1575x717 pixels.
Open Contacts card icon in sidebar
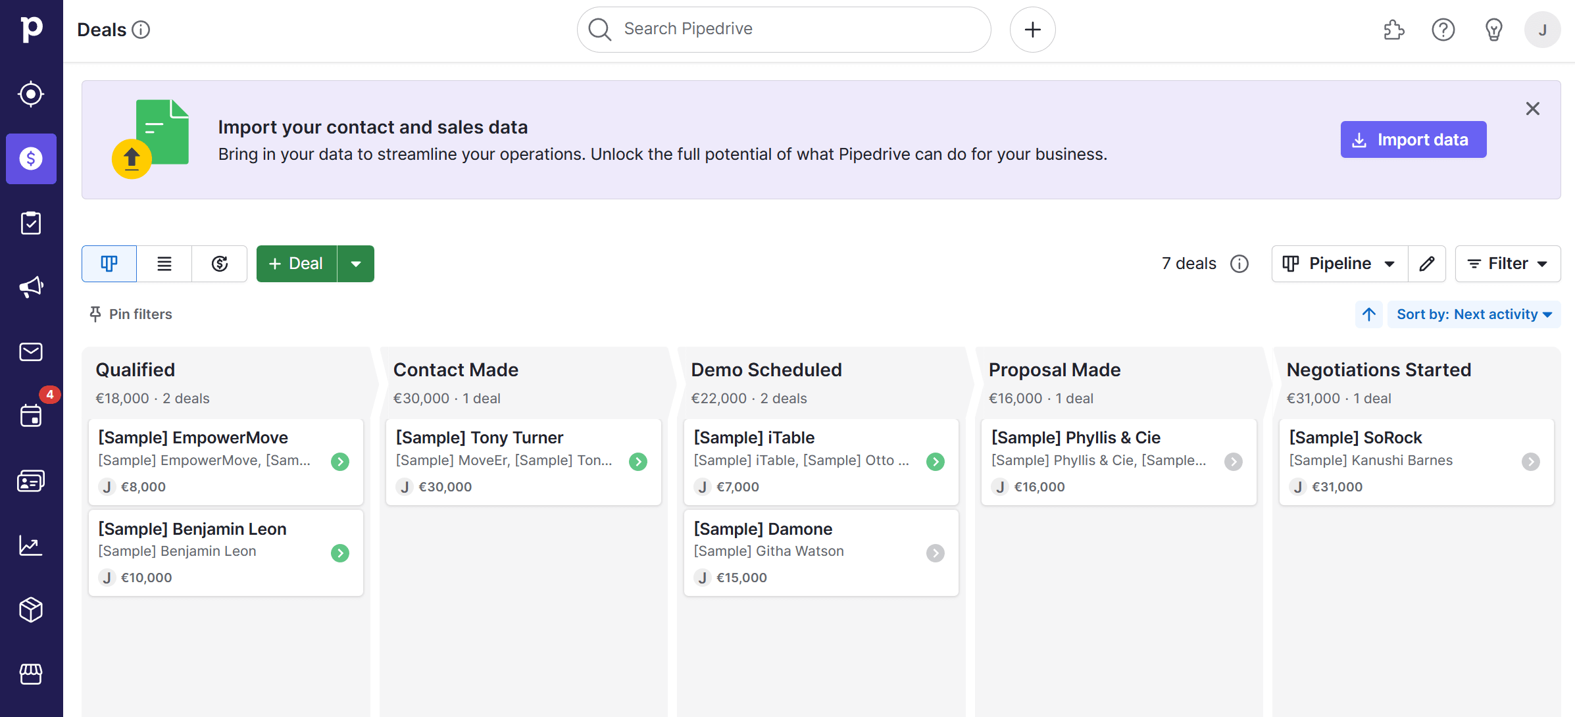(31, 481)
